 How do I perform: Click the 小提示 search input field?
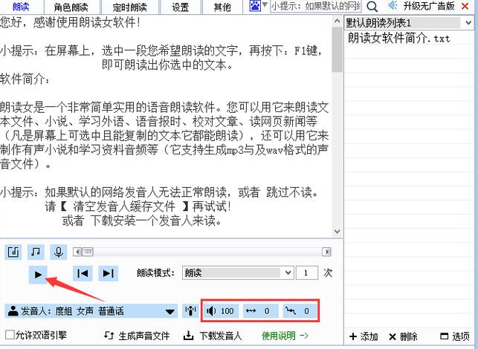(x=316, y=6)
